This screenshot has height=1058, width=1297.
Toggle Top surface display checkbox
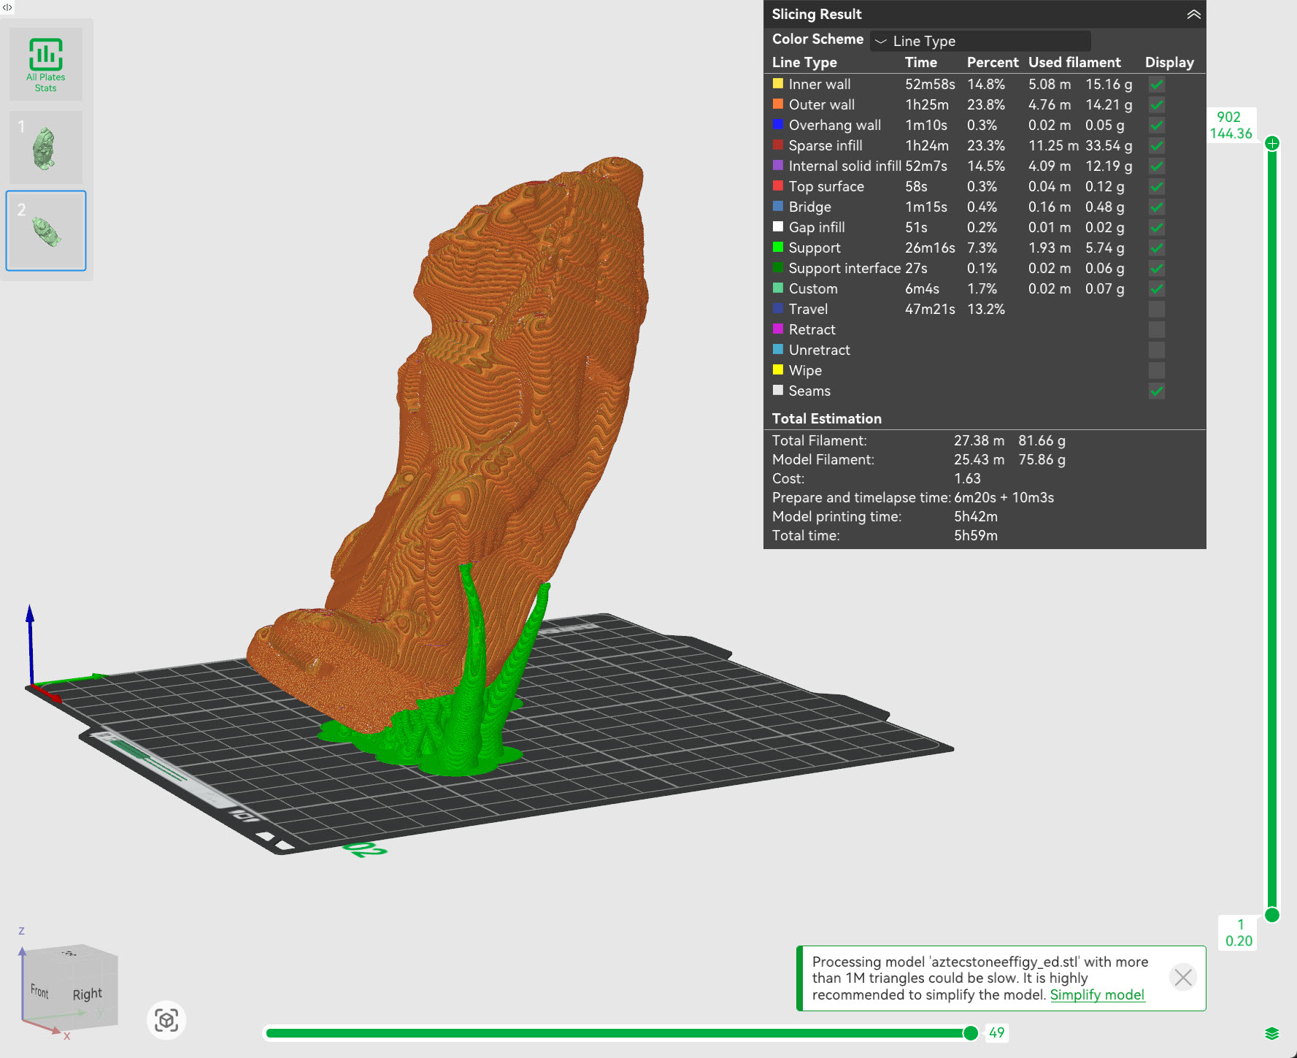tap(1156, 187)
